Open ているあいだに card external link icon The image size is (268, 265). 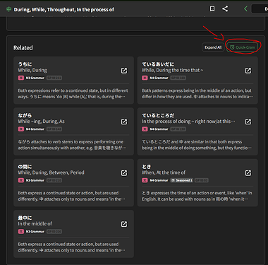(248, 71)
